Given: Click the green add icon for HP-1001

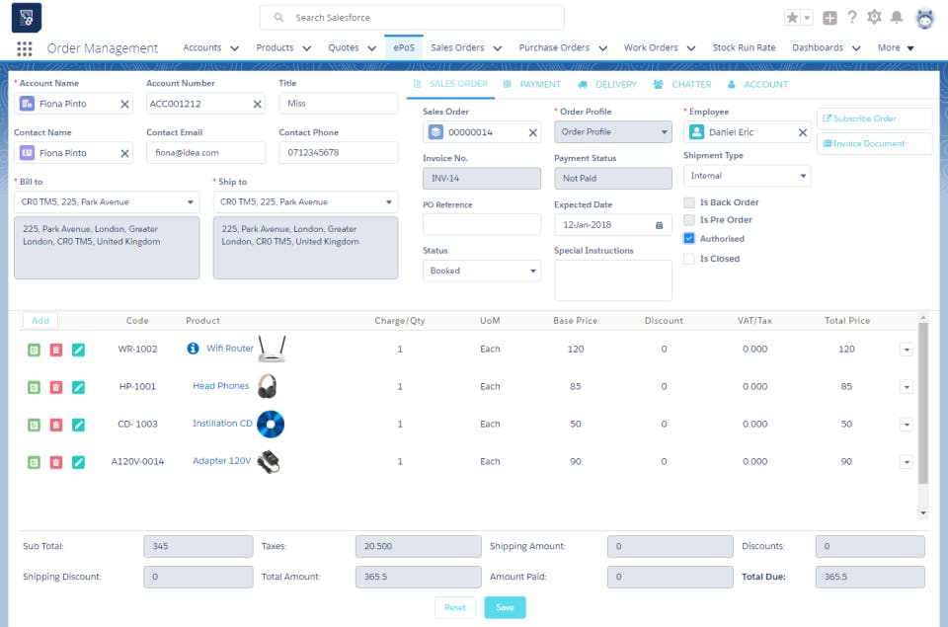Looking at the screenshot, I should pos(34,388).
